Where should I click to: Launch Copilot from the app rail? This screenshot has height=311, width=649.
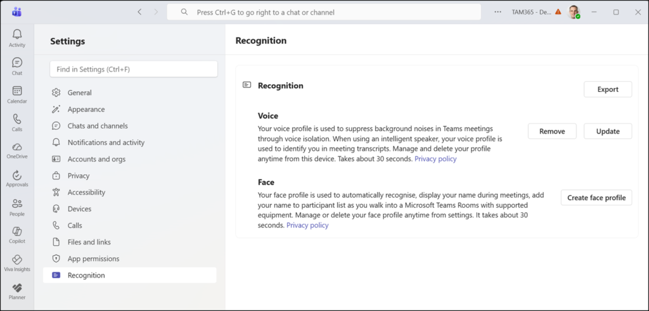coord(17,235)
